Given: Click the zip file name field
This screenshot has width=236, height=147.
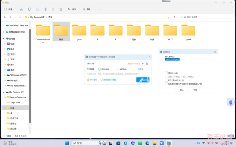Looking at the screenshot, I should (107, 64).
